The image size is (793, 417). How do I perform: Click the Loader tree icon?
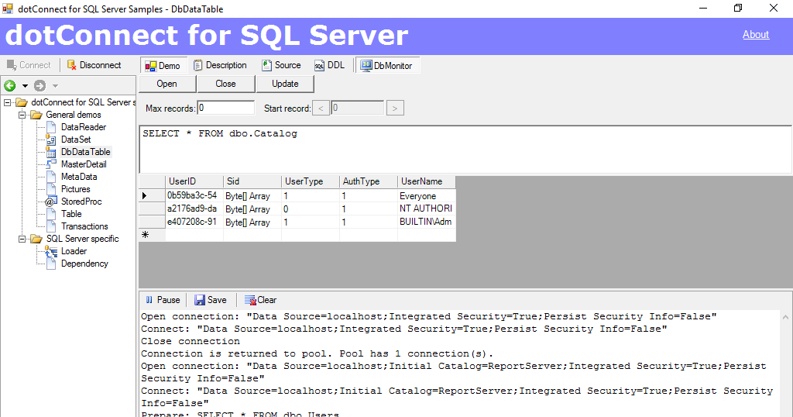point(51,251)
